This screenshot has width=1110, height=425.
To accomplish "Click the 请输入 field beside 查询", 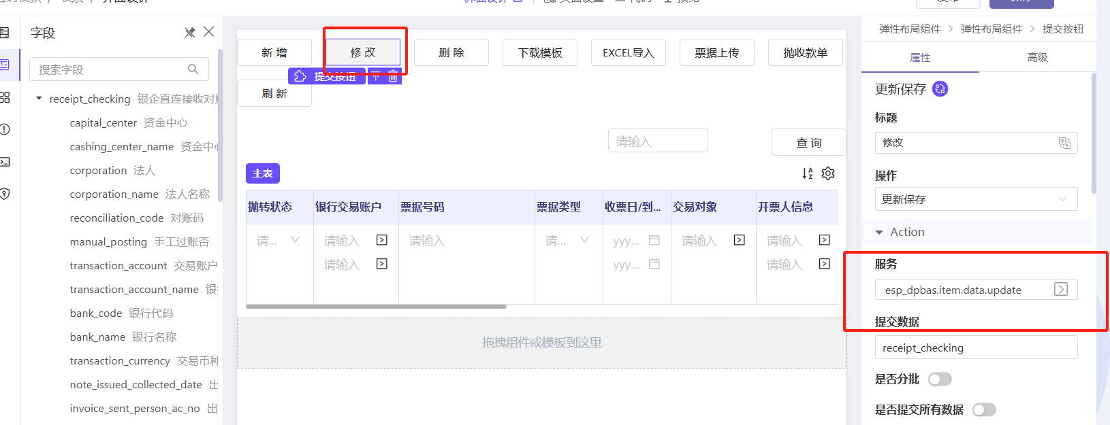I will click(x=658, y=141).
